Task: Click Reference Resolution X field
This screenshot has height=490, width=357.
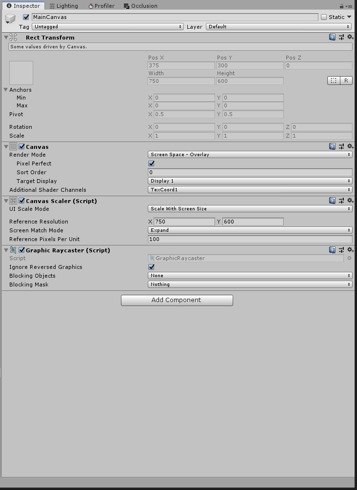Action: point(184,222)
